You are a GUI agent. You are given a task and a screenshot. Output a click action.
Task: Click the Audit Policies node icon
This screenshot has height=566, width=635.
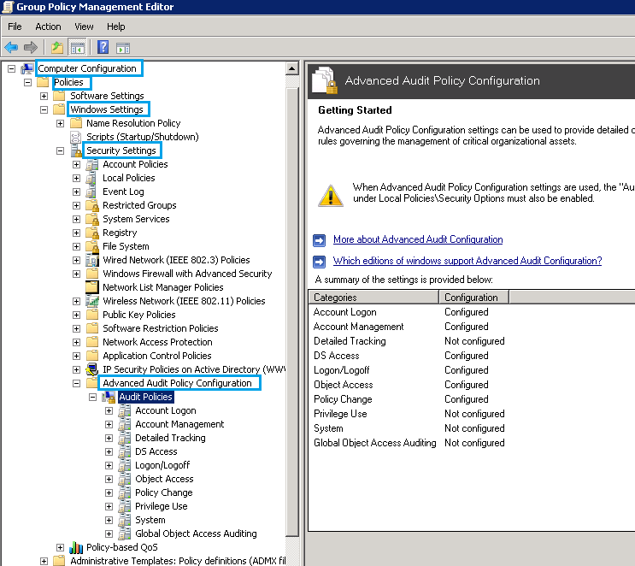(x=109, y=397)
